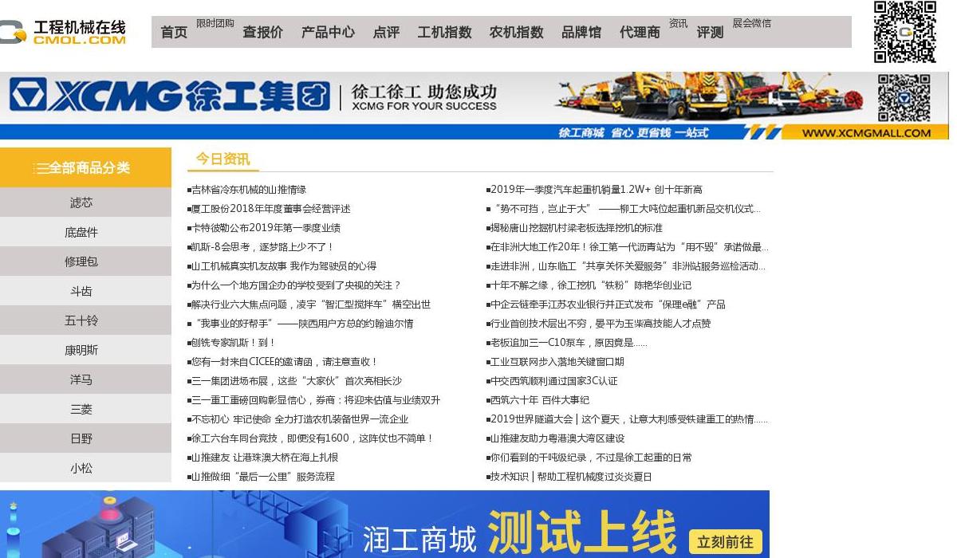Click the CMOL.COM site logo
Viewport: 957px width, 558px height.
[63, 32]
